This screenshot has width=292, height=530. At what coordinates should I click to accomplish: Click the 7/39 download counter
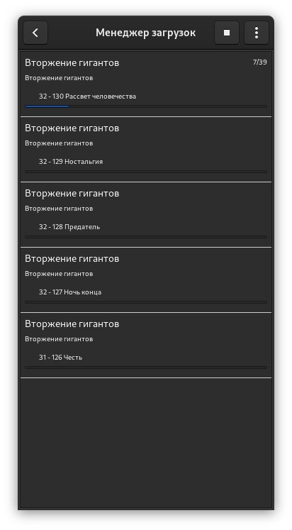pos(260,62)
